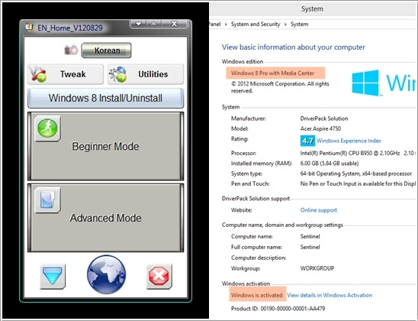The image size is (418, 321).
Task: Click the EN_Home app title bar icon
Action: pyautogui.click(x=29, y=28)
